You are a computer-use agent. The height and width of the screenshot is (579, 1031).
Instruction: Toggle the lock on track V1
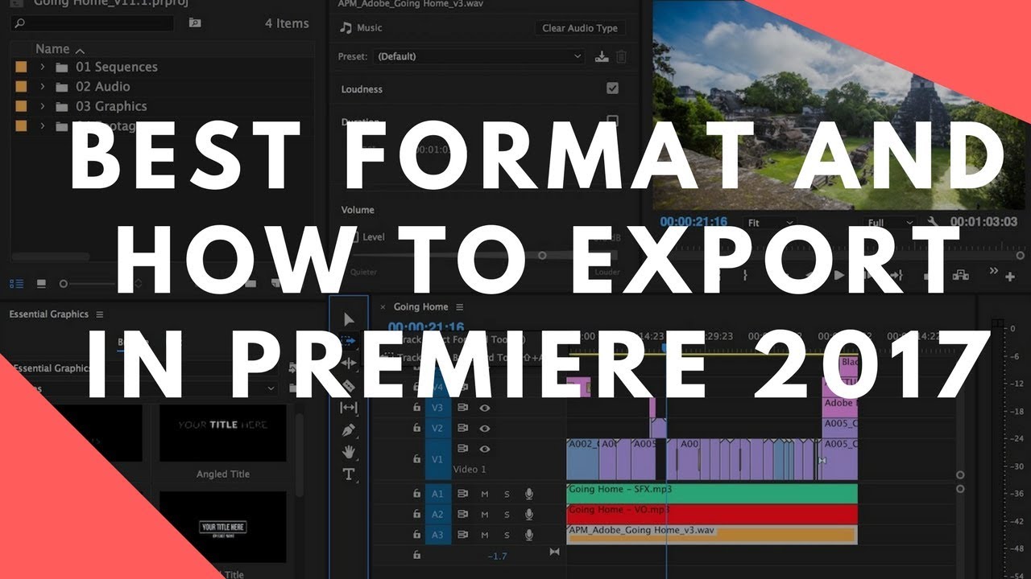point(416,458)
